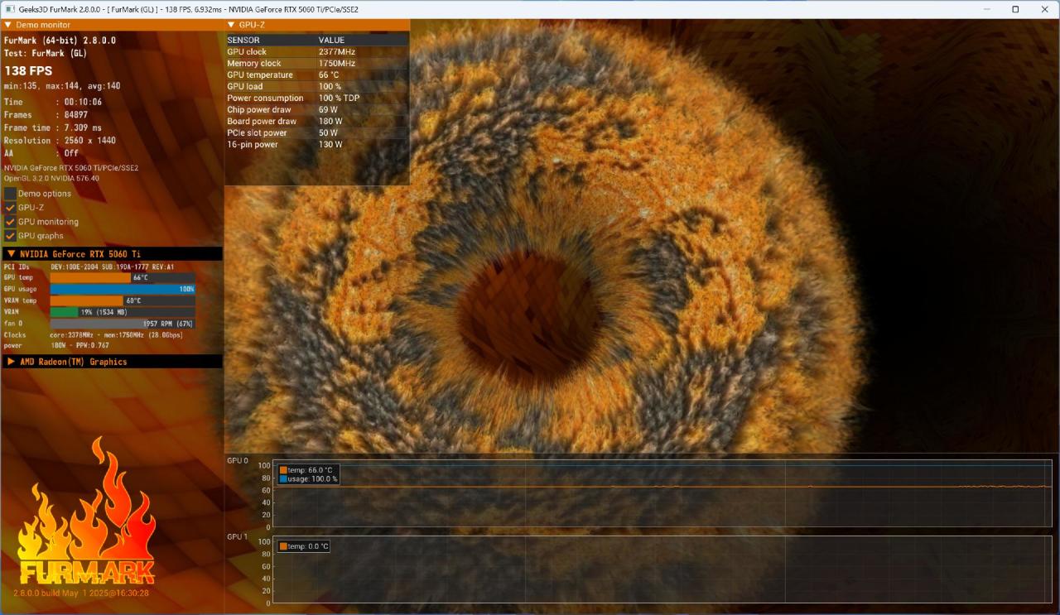The image size is (1060, 615).
Task: Click the SENSOR column header
Action: pyautogui.click(x=243, y=40)
